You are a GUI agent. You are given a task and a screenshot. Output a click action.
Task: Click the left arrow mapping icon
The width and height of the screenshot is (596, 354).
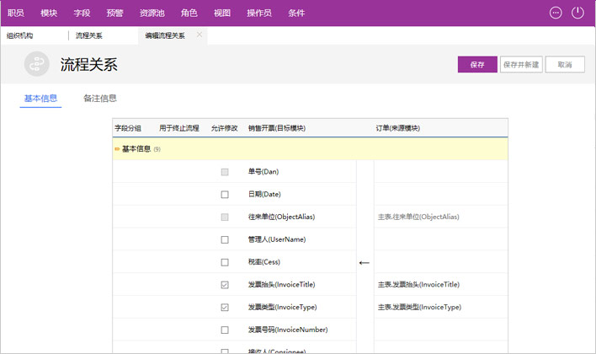point(365,263)
